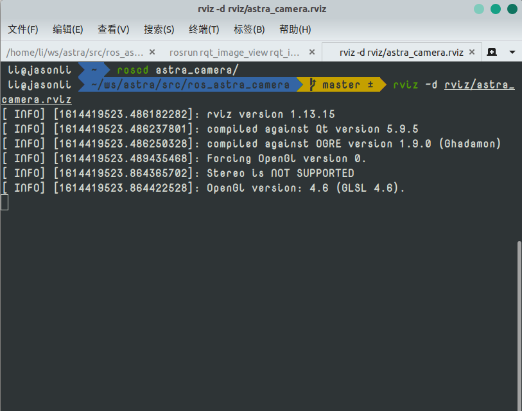Add a new terminal tab
Screen dimensions: 522x411
point(492,52)
